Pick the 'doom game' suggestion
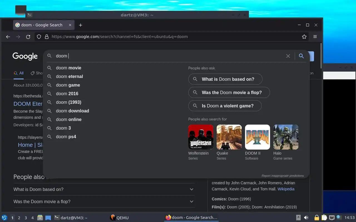Image resolution: width=356 pixels, height=222 pixels. tap(68, 85)
